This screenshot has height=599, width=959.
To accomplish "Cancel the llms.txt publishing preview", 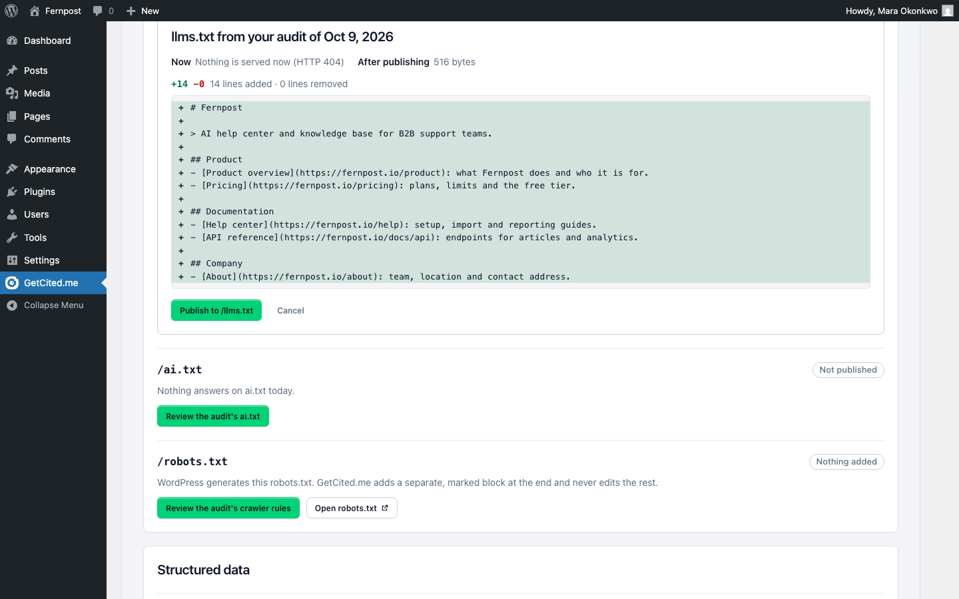I will pos(290,310).
